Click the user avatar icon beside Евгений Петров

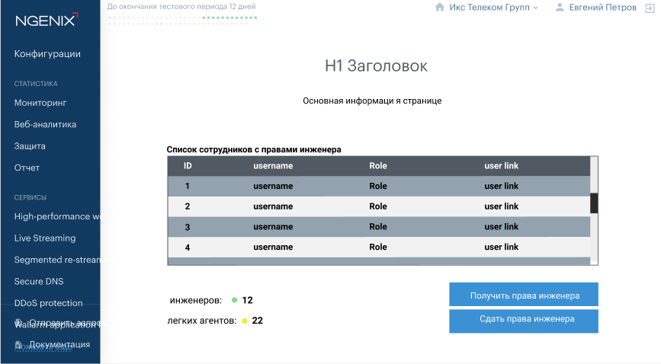click(x=560, y=7)
